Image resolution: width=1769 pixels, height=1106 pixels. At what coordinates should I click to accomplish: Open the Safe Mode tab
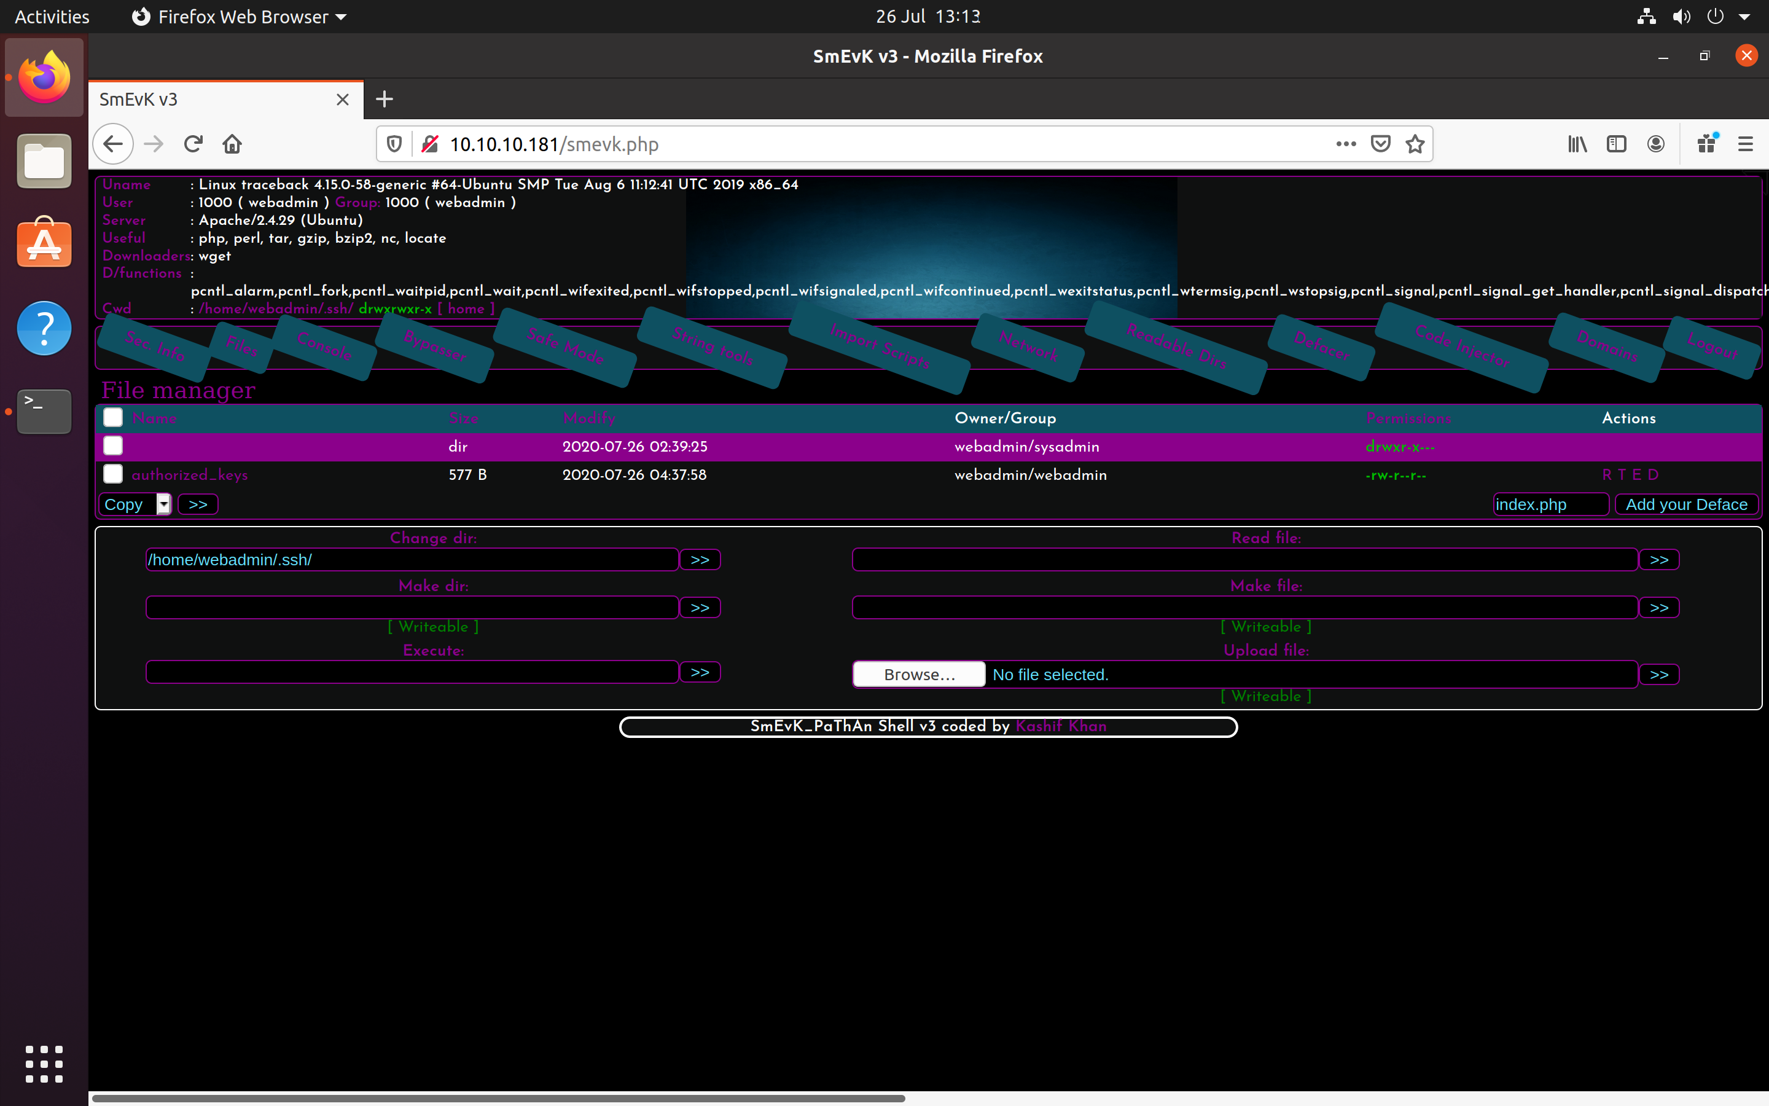coord(565,346)
